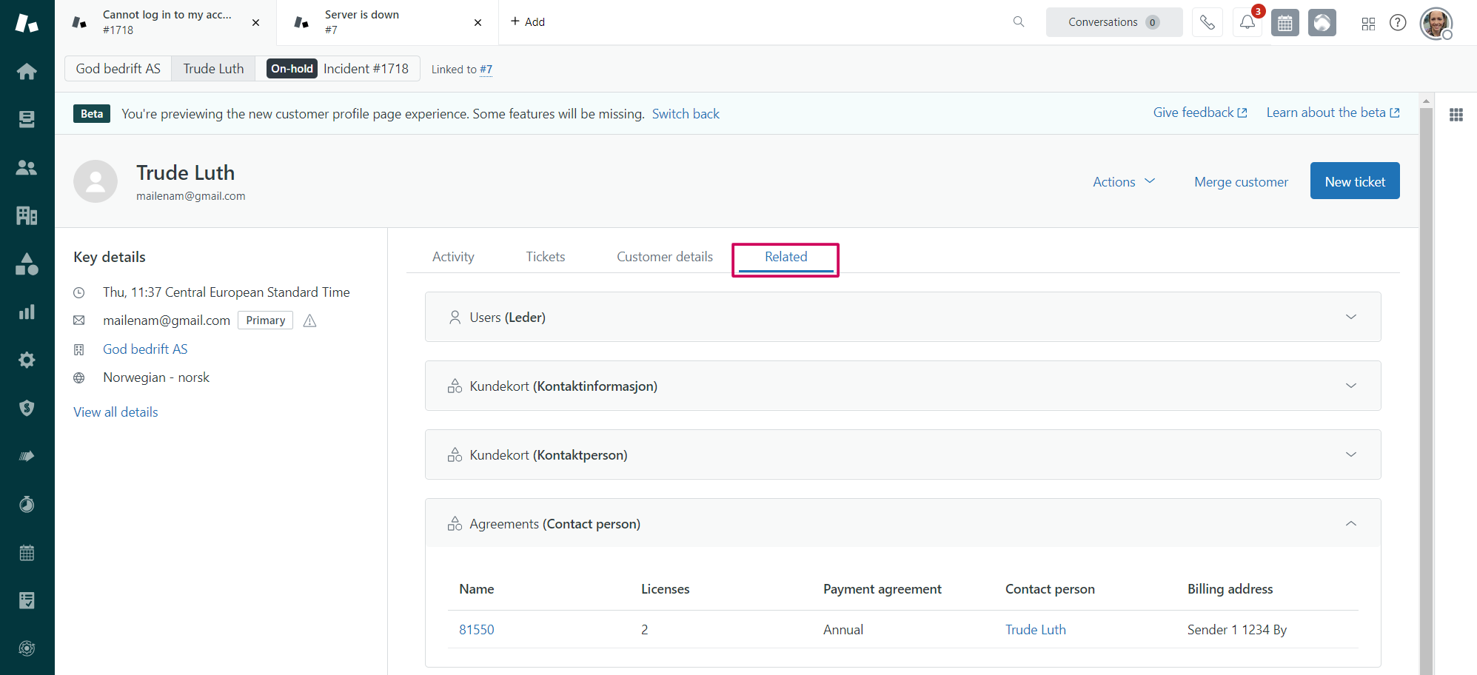Open the Customer details tab
1477x675 pixels.
(x=664, y=256)
